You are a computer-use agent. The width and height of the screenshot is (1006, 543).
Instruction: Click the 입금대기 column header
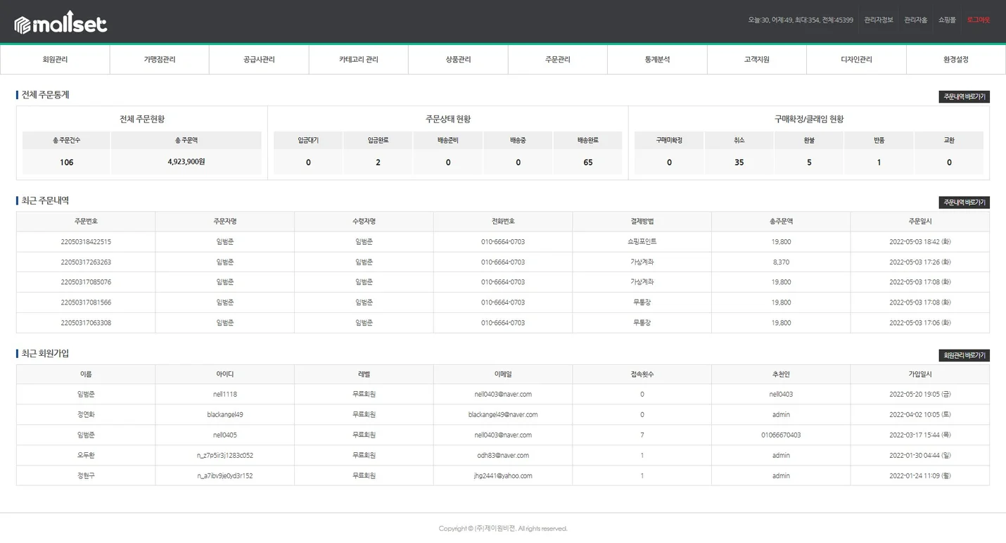point(308,141)
